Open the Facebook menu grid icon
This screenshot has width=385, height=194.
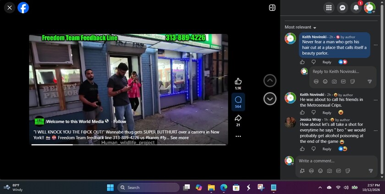click(x=329, y=8)
